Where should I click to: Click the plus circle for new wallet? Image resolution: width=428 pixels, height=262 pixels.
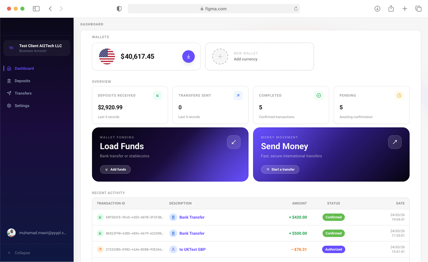tap(220, 56)
